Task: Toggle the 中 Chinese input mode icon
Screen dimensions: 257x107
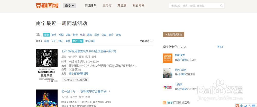Action: 242,105
